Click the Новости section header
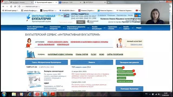Viewport: 173px width, 97px height. point(92,62)
